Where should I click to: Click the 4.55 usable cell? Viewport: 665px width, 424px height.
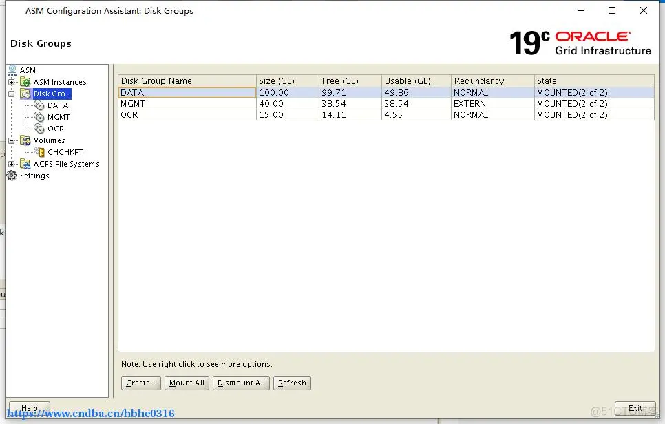pos(416,114)
